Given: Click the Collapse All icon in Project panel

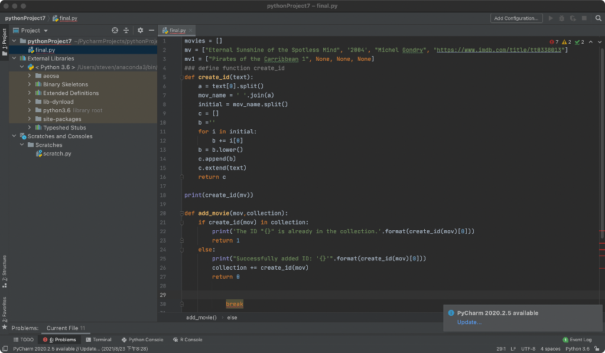Looking at the screenshot, I should point(126,30).
